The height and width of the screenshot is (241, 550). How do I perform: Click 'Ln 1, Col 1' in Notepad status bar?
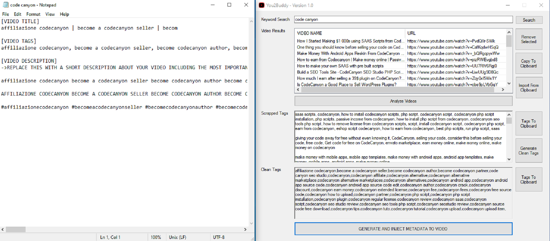[110, 237]
